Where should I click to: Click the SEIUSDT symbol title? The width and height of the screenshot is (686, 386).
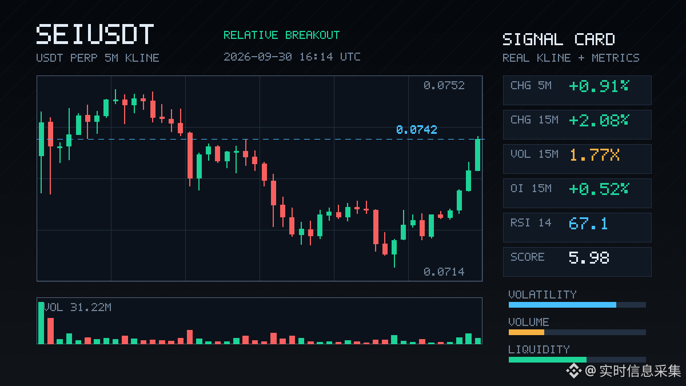coord(95,35)
